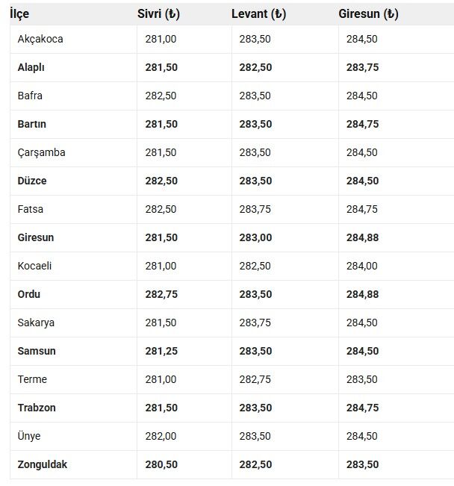Select the Bartın row label

(32, 124)
